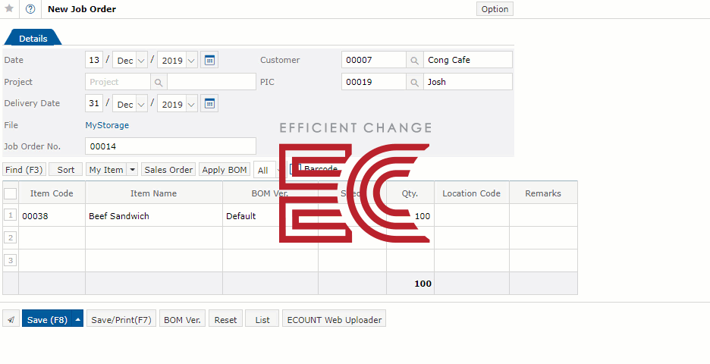This screenshot has height=364, width=710.
Task: Click the Apply BOM button
Action: pos(225,169)
